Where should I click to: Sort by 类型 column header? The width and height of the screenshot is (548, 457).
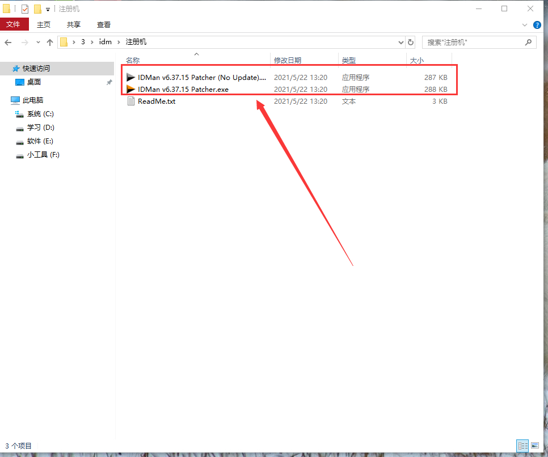click(349, 60)
